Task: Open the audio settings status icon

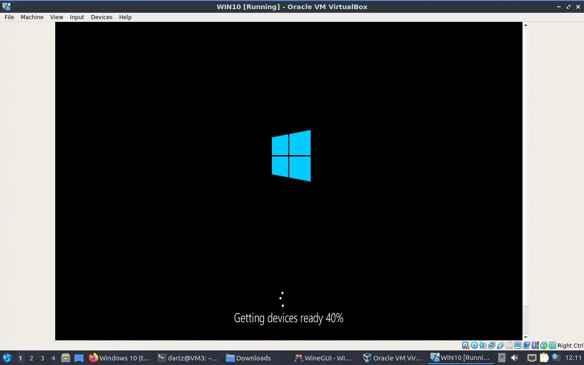Action: click(x=483, y=345)
